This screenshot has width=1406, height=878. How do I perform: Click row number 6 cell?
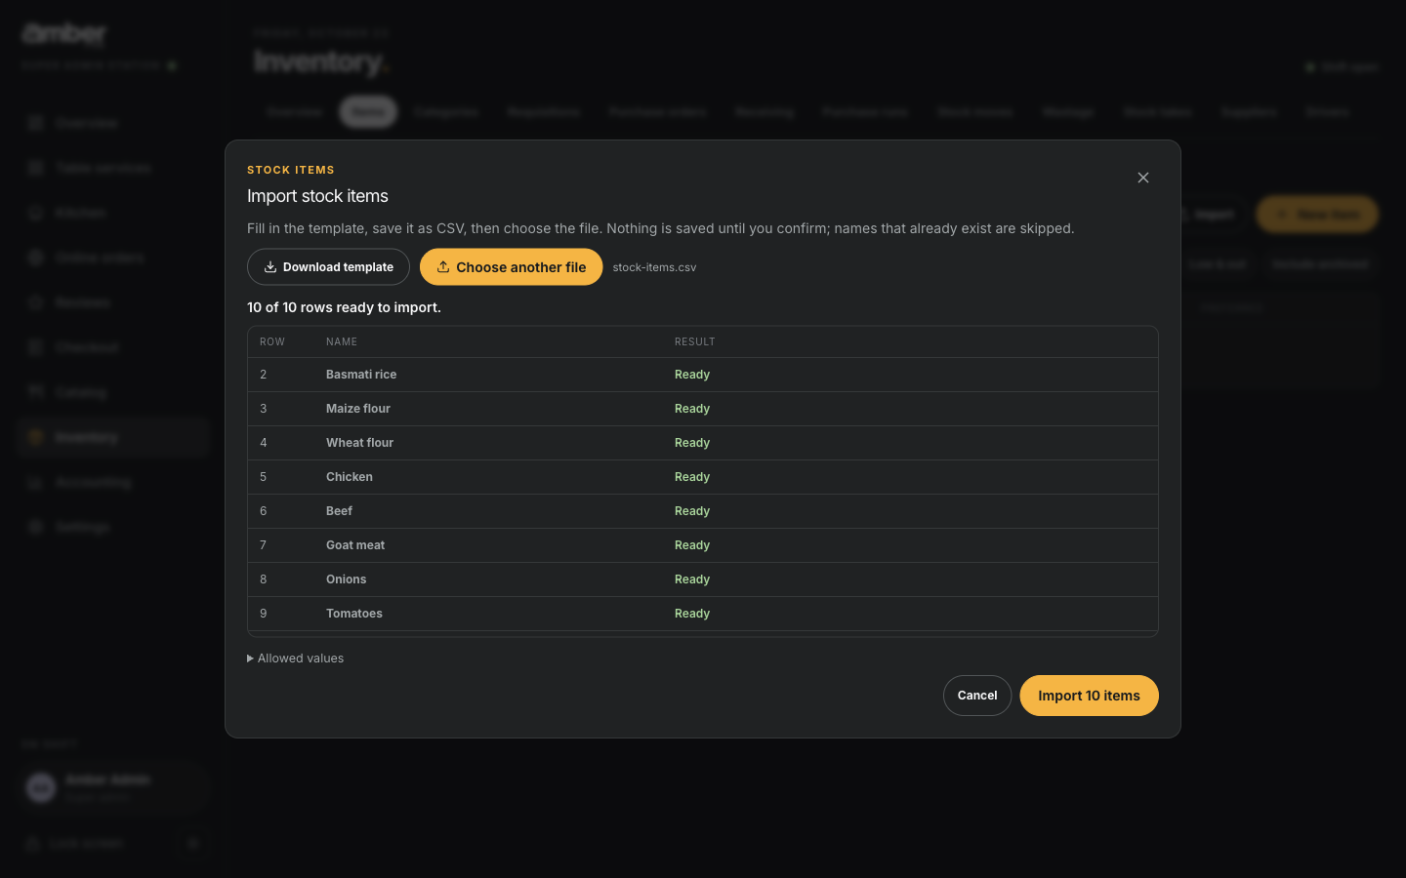point(264,511)
